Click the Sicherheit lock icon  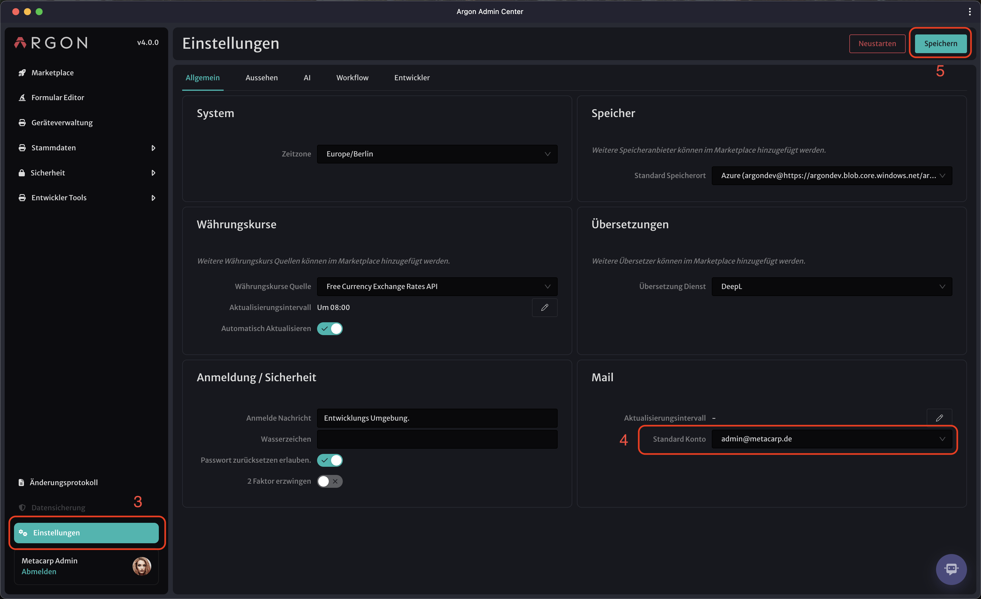[22, 173]
